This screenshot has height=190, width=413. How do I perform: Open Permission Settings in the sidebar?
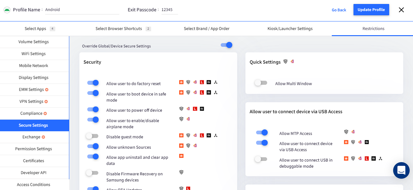pyautogui.click(x=34, y=149)
